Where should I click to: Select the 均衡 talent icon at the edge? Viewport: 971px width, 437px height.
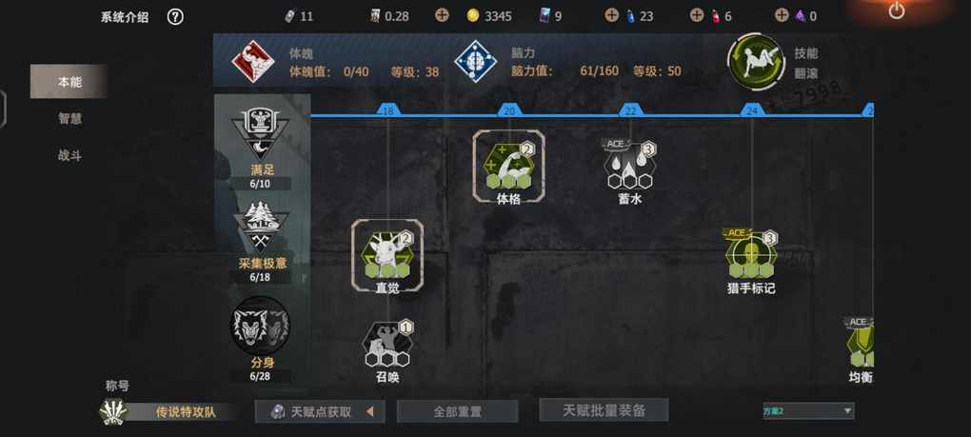point(861,344)
